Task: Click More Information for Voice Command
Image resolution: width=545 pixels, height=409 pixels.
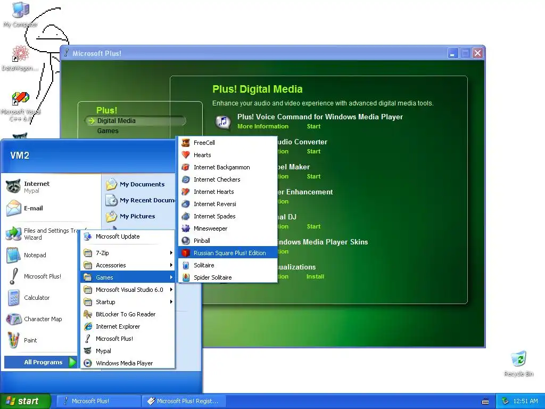Action: [263, 126]
